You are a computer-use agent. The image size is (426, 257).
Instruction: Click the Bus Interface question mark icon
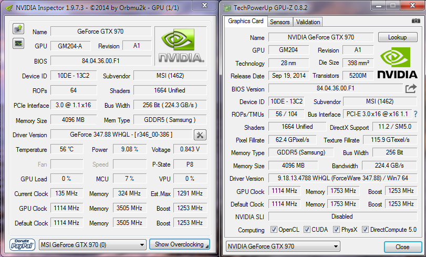click(x=415, y=114)
